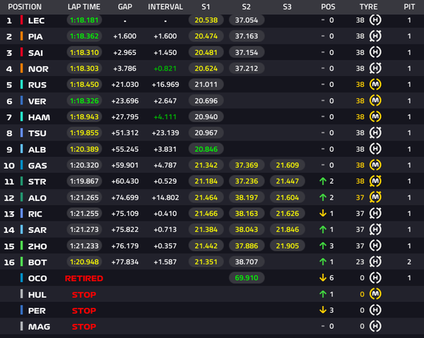Click the green interval +4.111
This screenshot has width=424, height=338.
pyautogui.click(x=165, y=117)
